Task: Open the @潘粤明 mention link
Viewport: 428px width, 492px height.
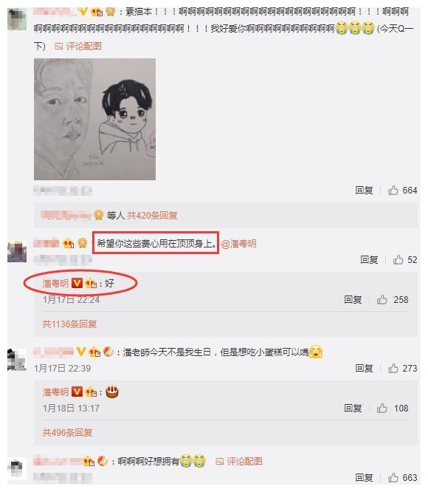Action: [239, 244]
